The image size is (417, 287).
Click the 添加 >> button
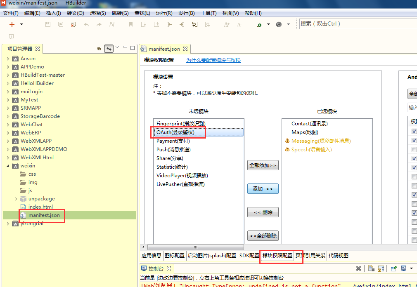pyautogui.click(x=263, y=189)
